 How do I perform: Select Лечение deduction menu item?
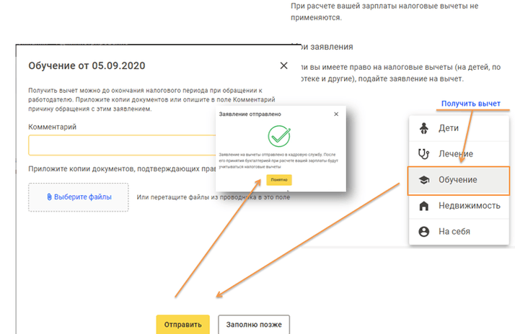click(459, 154)
